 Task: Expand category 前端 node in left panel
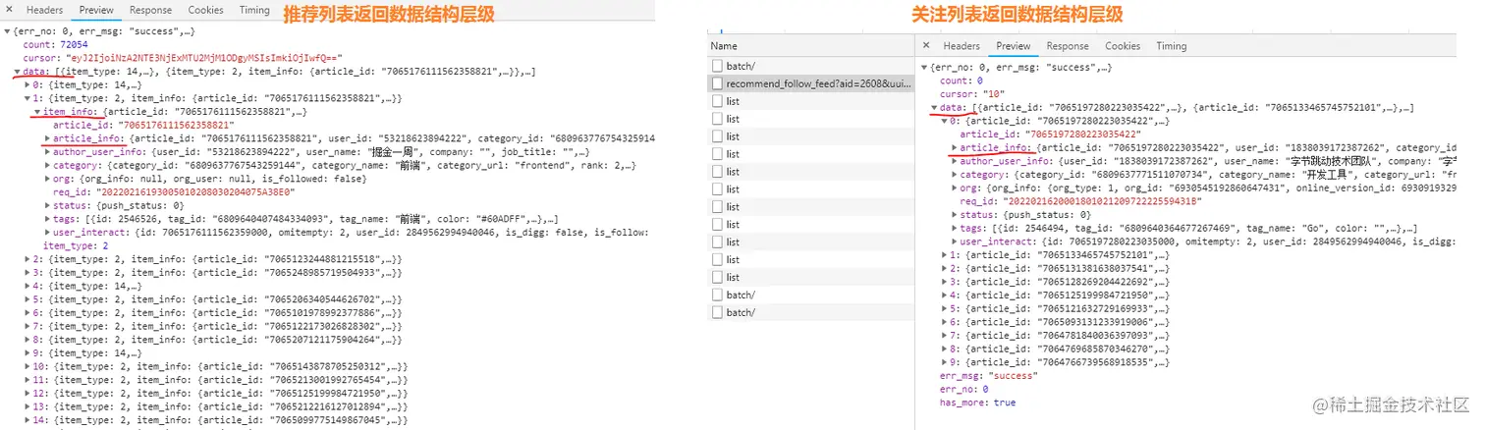click(x=46, y=166)
